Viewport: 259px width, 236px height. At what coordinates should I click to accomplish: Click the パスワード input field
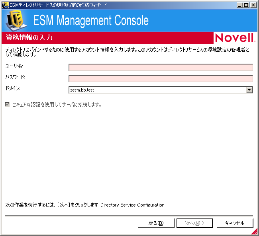coord(161,78)
